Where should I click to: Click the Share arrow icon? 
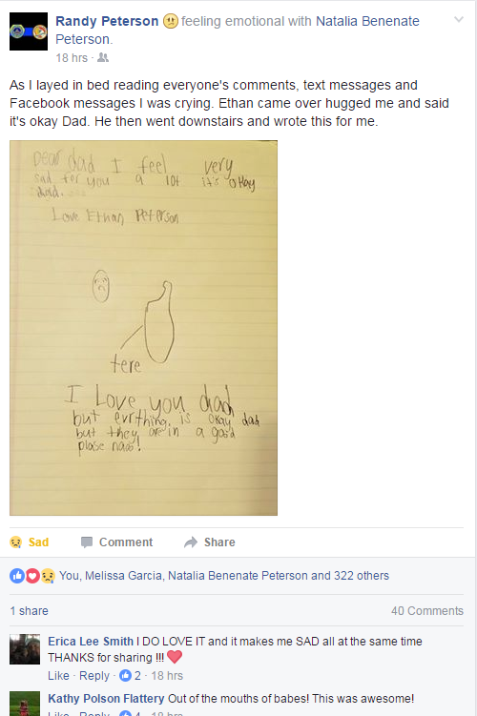pos(191,542)
